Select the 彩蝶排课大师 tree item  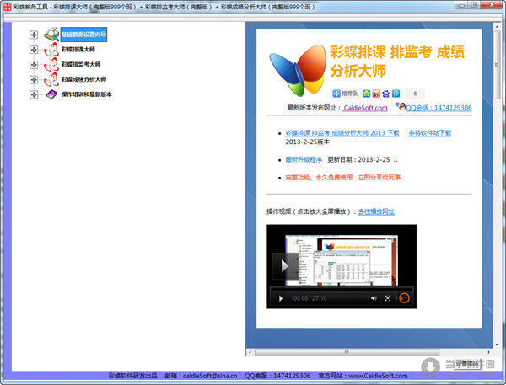78,50
